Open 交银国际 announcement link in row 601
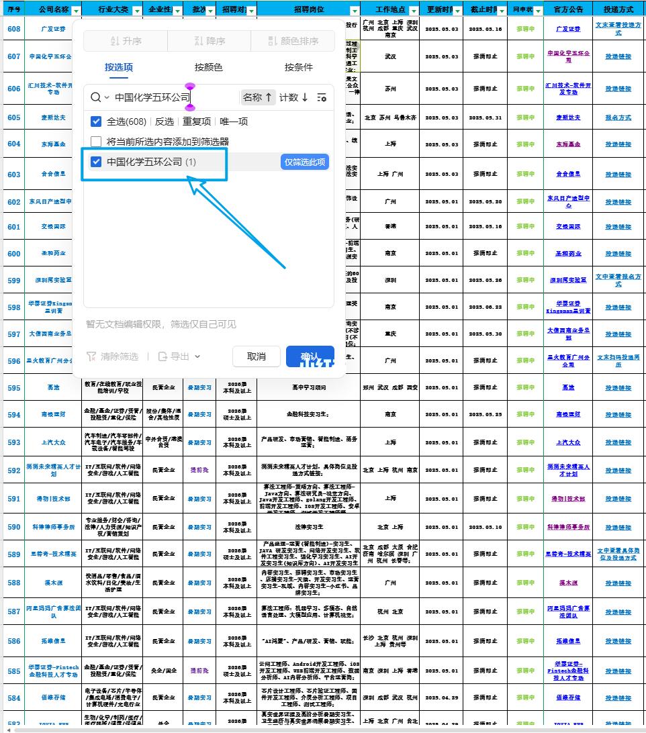This screenshot has height=733, width=646. pyautogui.click(x=568, y=227)
